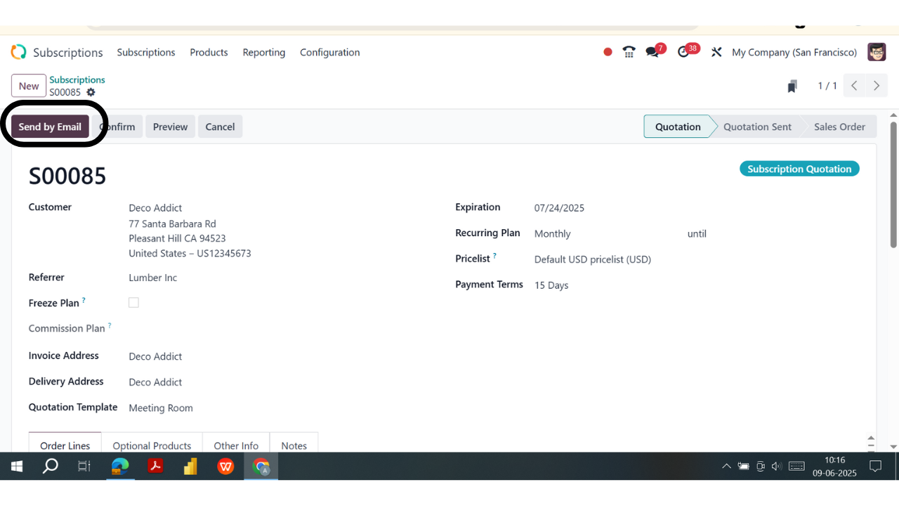Click the Subscriptions breadcrumb link
The height and width of the screenshot is (506, 899).
77,79
